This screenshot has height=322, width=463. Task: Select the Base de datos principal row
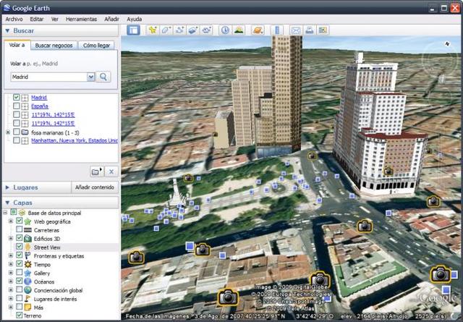click(54, 213)
